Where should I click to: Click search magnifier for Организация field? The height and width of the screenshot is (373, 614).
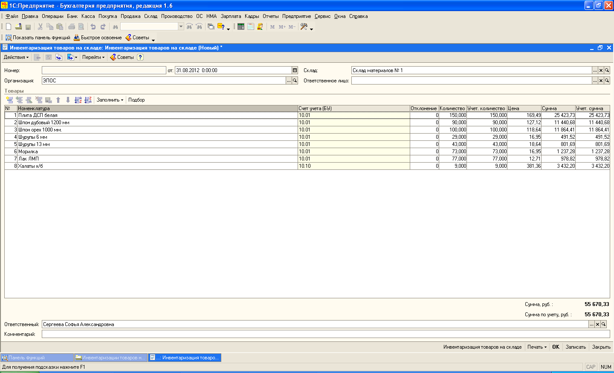(295, 81)
